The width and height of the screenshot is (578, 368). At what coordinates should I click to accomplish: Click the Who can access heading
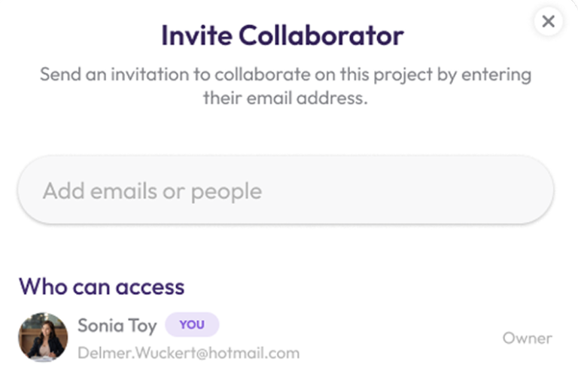pos(102,287)
